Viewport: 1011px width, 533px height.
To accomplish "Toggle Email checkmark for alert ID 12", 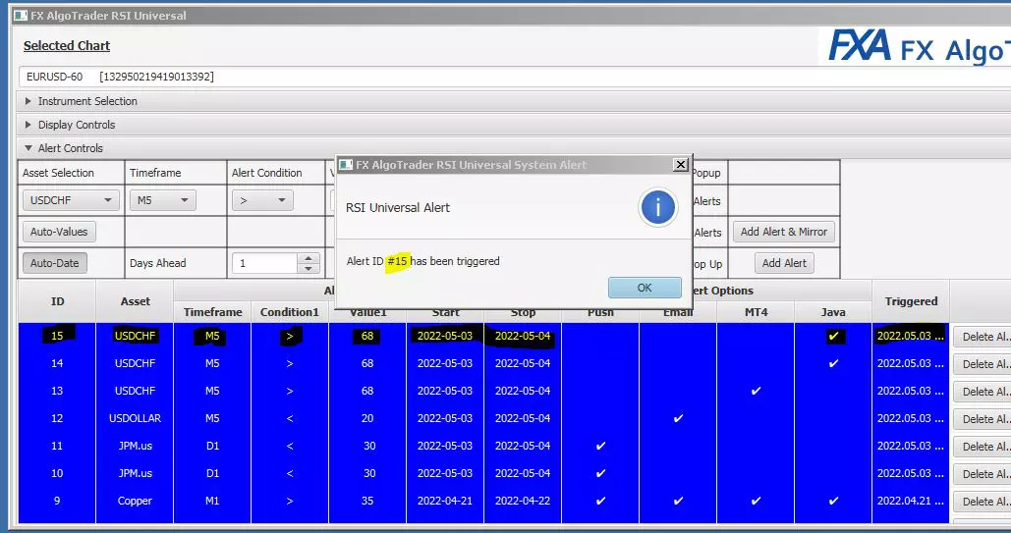I will point(678,418).
